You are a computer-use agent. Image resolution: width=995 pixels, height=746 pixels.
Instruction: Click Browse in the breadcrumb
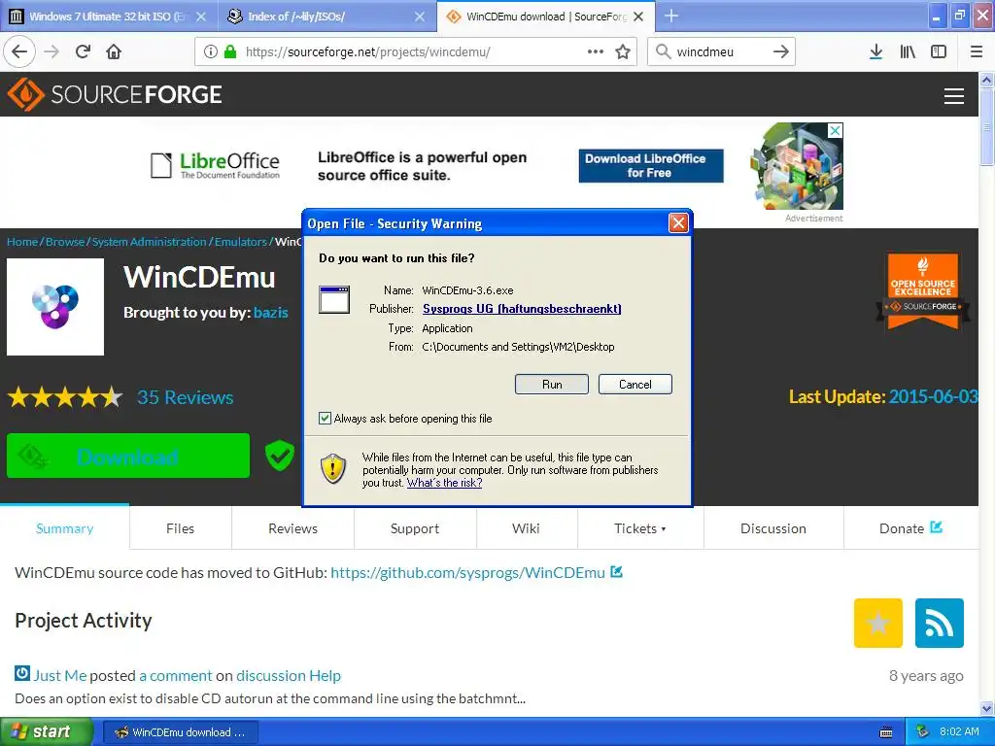(x=65, y=242)
